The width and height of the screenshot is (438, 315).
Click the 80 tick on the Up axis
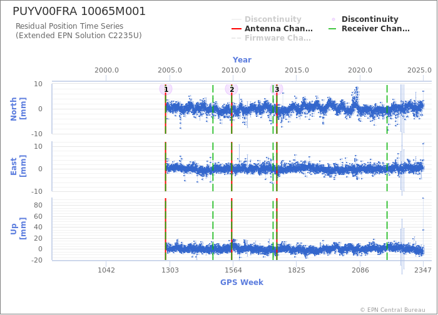(38, 205)
